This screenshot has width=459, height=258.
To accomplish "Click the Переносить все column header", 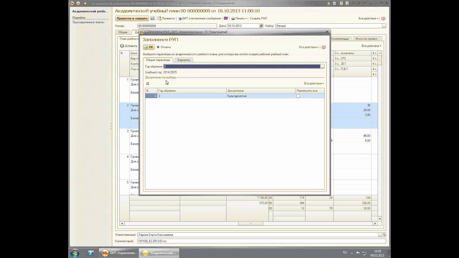I will [x=310, y=91].
